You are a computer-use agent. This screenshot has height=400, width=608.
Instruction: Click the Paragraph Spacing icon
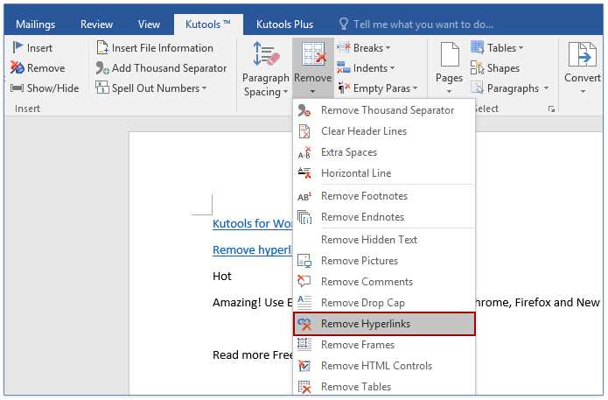[266, 54]
